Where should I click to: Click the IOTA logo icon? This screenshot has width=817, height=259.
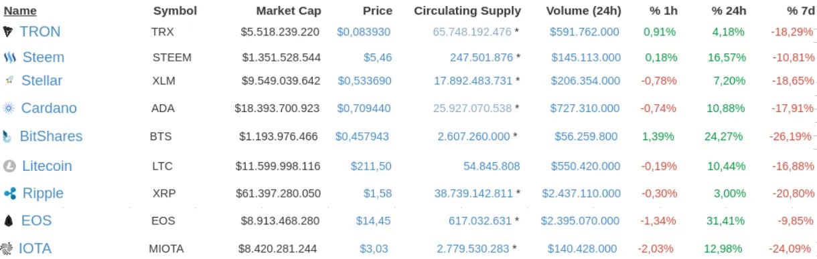[7, 249]
